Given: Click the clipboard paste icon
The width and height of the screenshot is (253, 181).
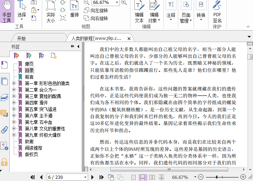Looking at the screenshot, I should [x=34, y=10].
